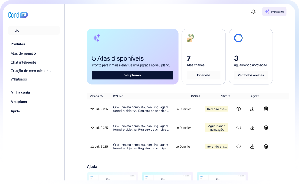Click Gerando ata... badge in the last row

pos(217,146)
